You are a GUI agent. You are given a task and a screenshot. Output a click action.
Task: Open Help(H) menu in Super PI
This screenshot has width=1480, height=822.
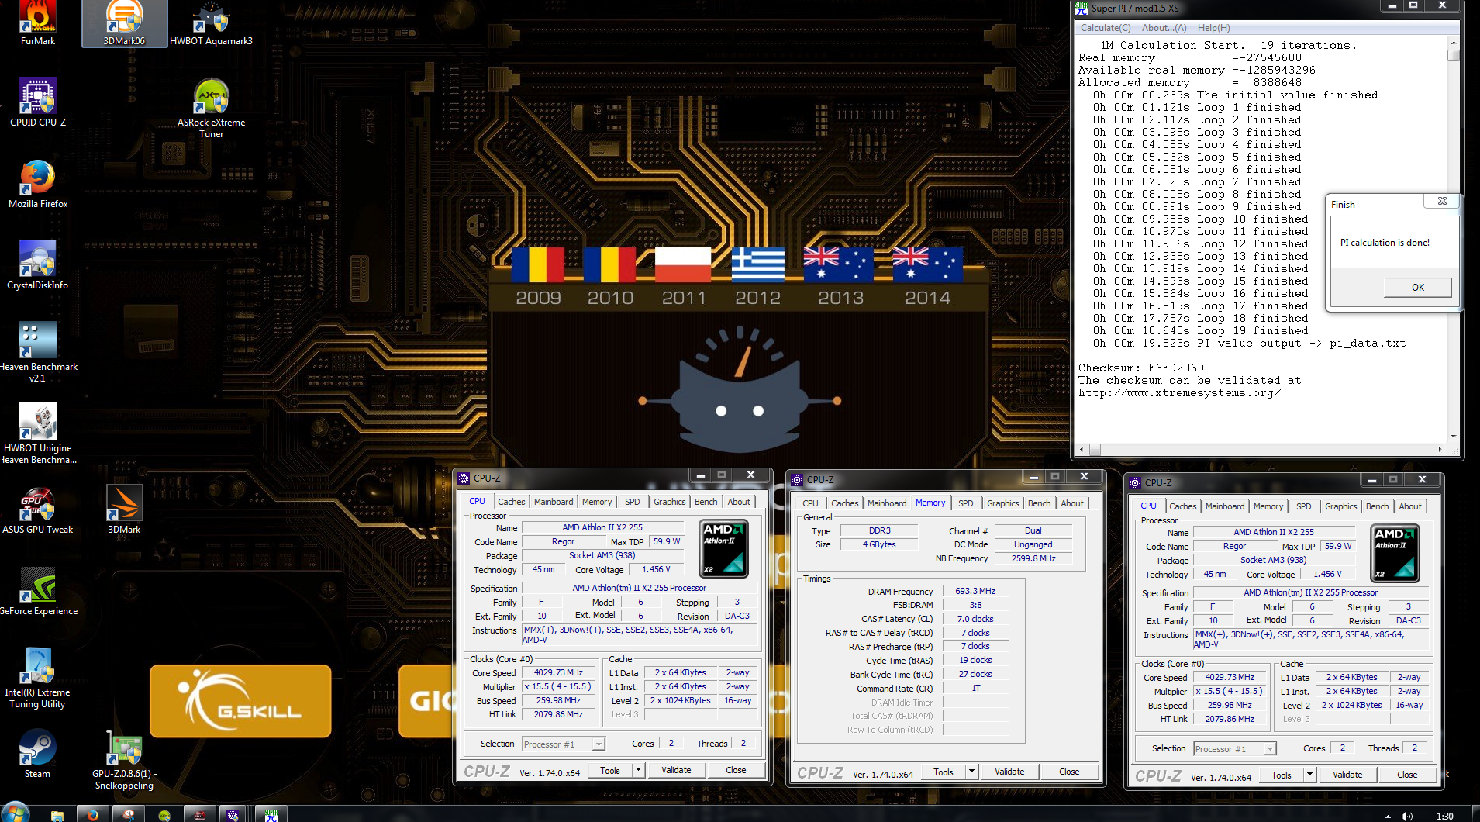tap(1213, 28)
